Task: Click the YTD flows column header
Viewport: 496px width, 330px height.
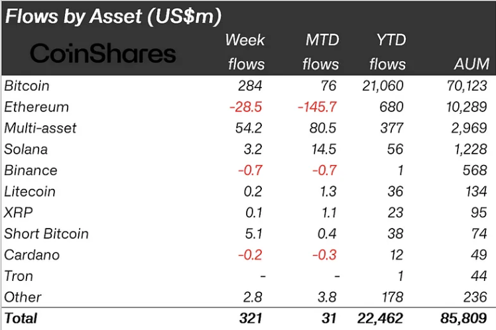Action: [x=387, y=52]
